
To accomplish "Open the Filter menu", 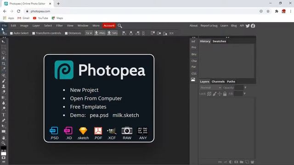I will click(59, 26).
